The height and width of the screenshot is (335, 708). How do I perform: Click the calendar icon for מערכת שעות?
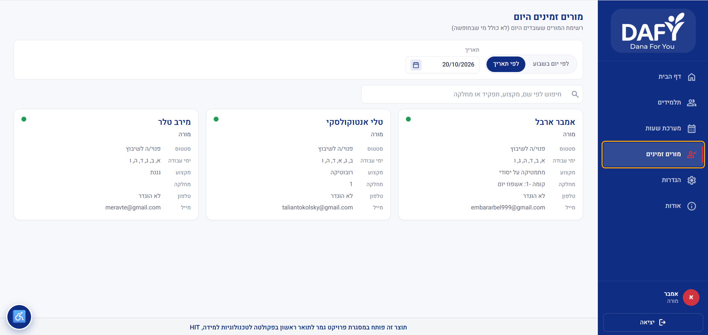[x=691, y=129]
